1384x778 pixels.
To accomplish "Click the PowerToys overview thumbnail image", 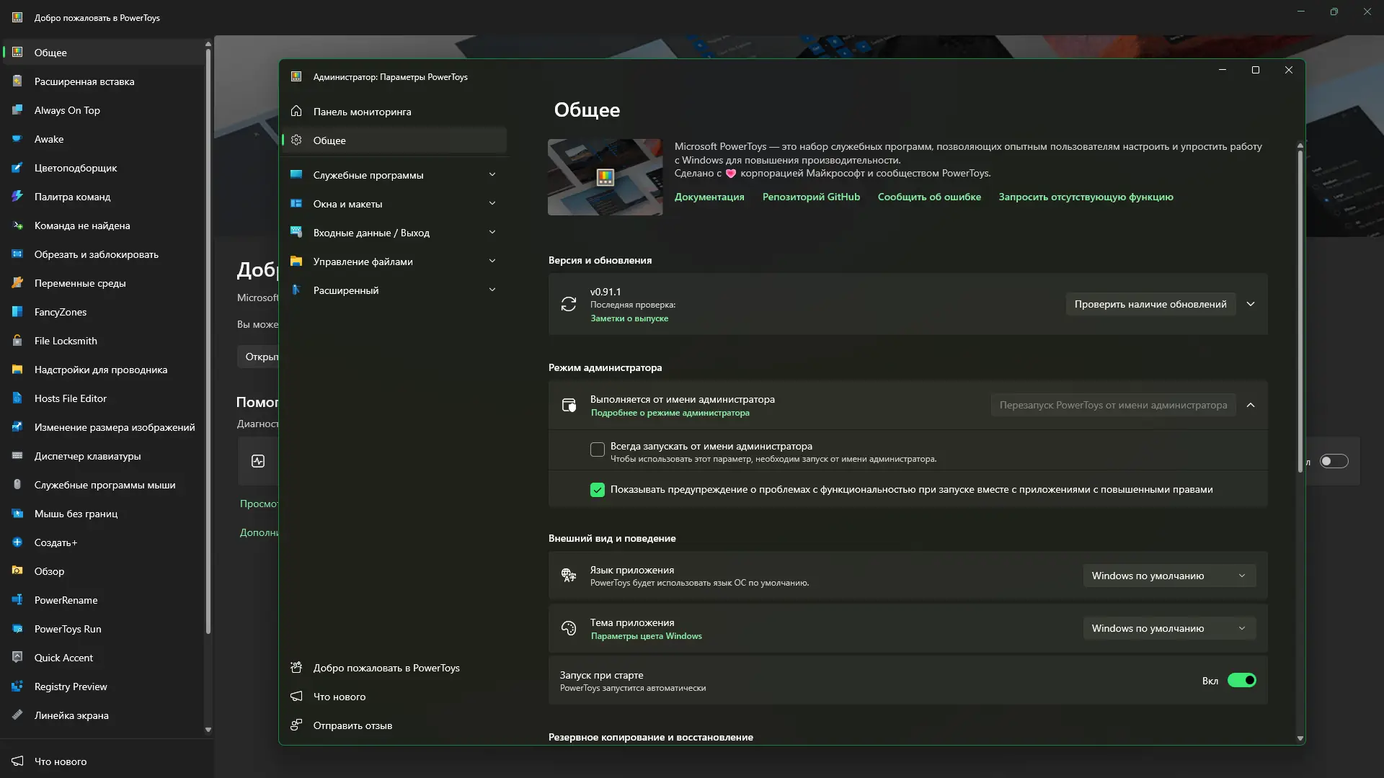I will pyautogui.click(x=605, y=177).
